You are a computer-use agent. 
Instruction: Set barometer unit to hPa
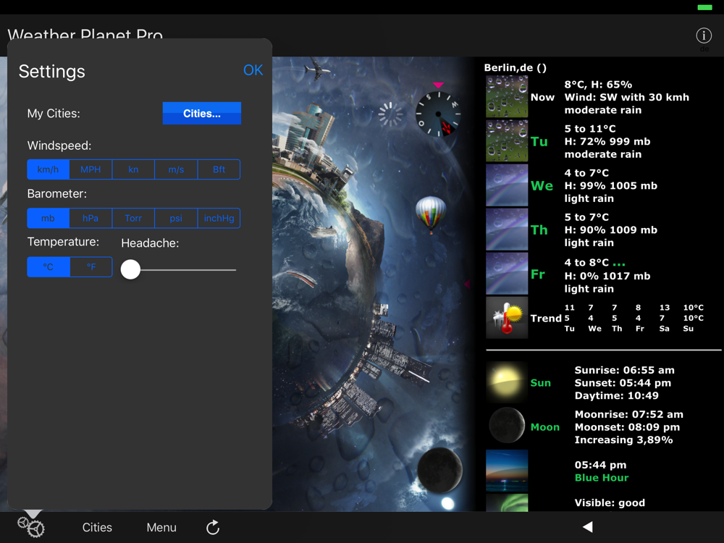pos(90,219)
